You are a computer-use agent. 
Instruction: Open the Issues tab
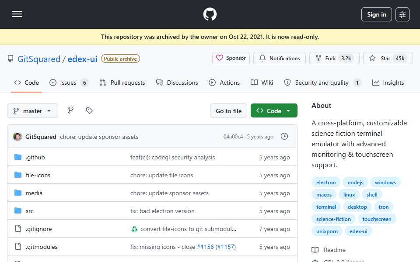69,83
